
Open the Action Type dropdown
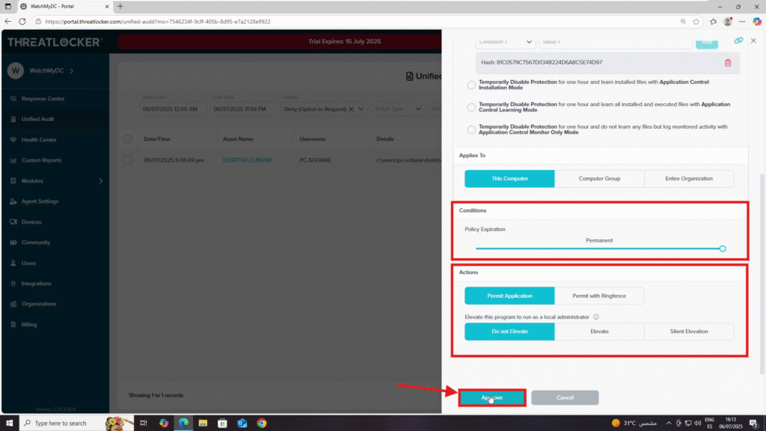[x=397, y=109]
